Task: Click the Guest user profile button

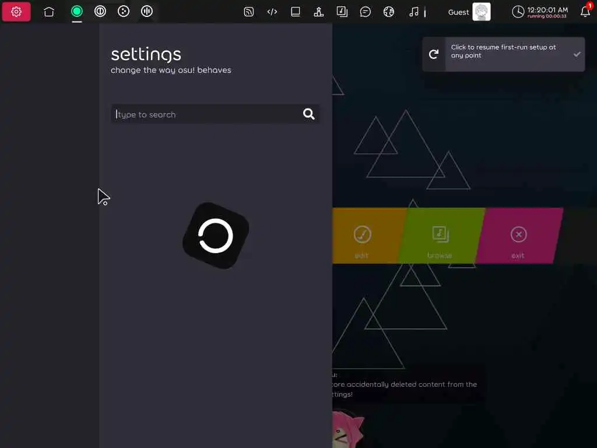Action: tap(469, 12)
